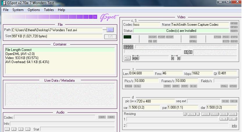Screen dimensions: 242x132
Task: Open the Tables menu
Action: pos(49,10)
